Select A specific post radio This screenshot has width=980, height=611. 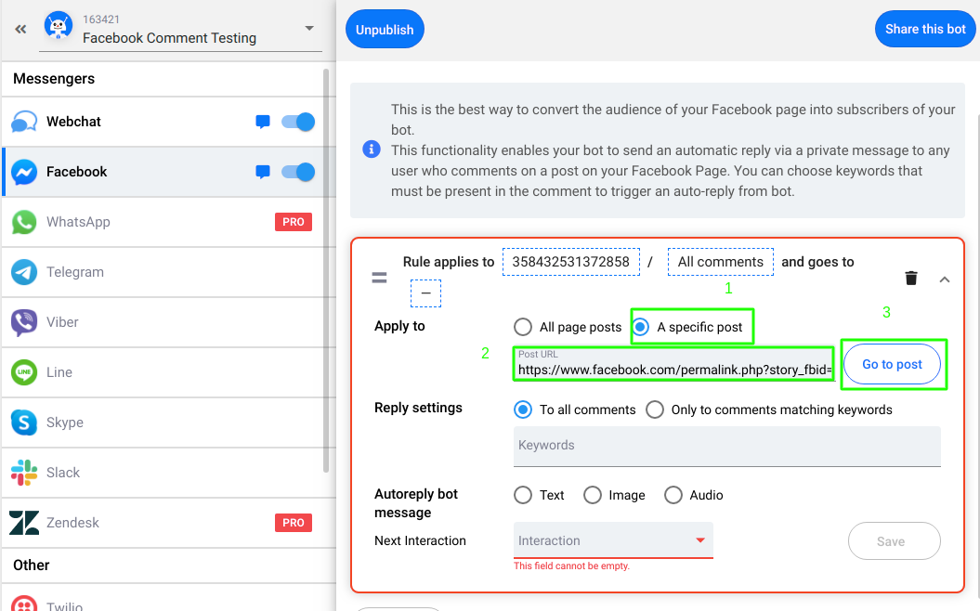coord(641,327)
